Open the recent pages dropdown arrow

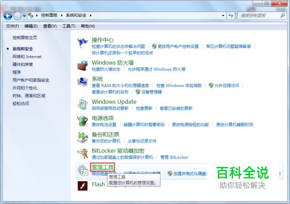coord(24,16)
